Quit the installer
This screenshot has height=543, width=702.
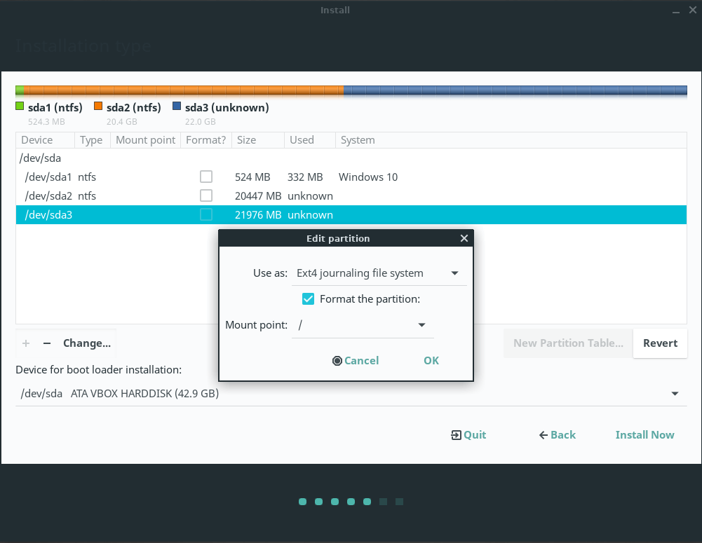coord(468,435)
